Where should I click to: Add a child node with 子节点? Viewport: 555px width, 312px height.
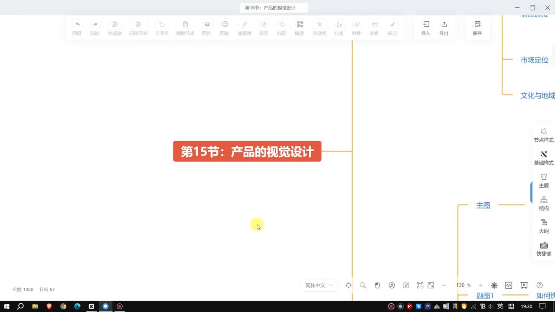coord(162,28)
